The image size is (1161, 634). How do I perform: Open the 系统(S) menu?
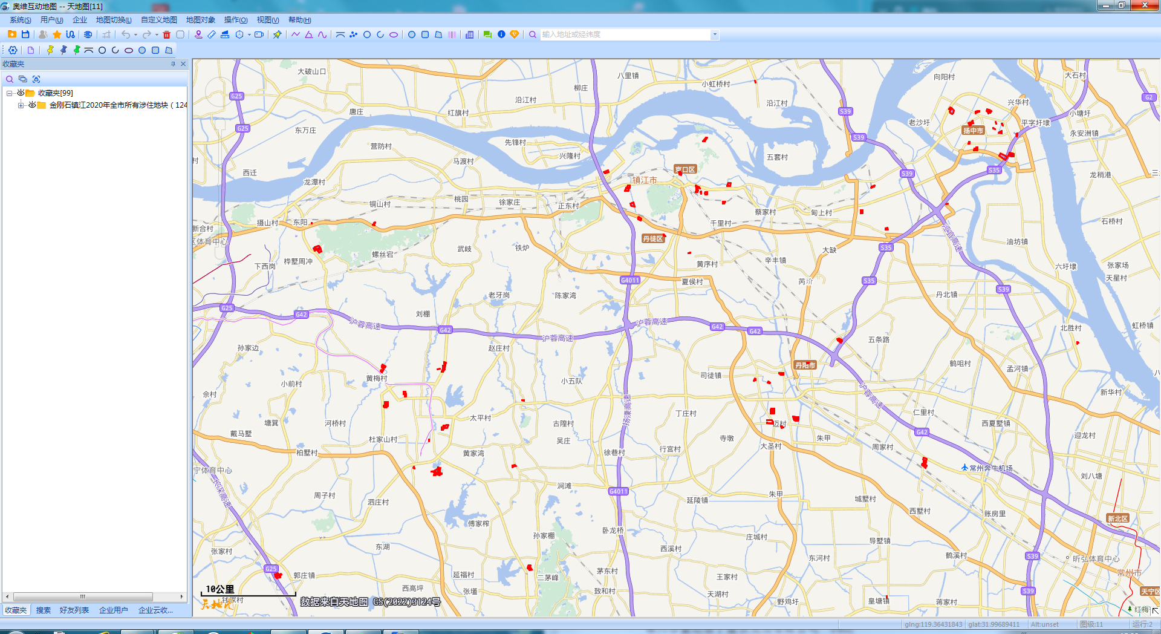click(20, 20)
